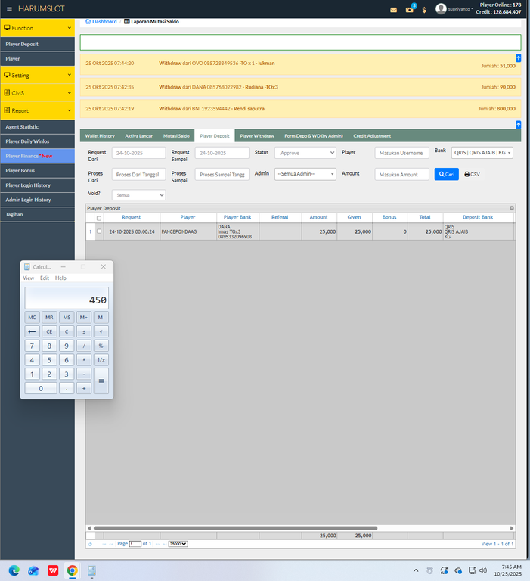Switch to the Aktiva Lancar tab
The width and height of the screenshot is (530, 581).
[139, 136]
